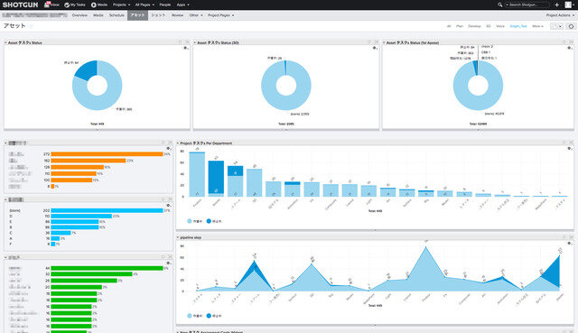Screen dimensions: 578x333
Task: Open page layout dropdown beside refresh
Action: pyautogui.click(x=556, y=26)
